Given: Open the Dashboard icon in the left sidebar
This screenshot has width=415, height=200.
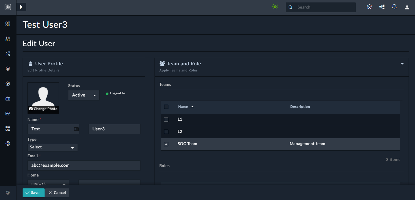Looking at the screenshot, I should tap(8, 24).
